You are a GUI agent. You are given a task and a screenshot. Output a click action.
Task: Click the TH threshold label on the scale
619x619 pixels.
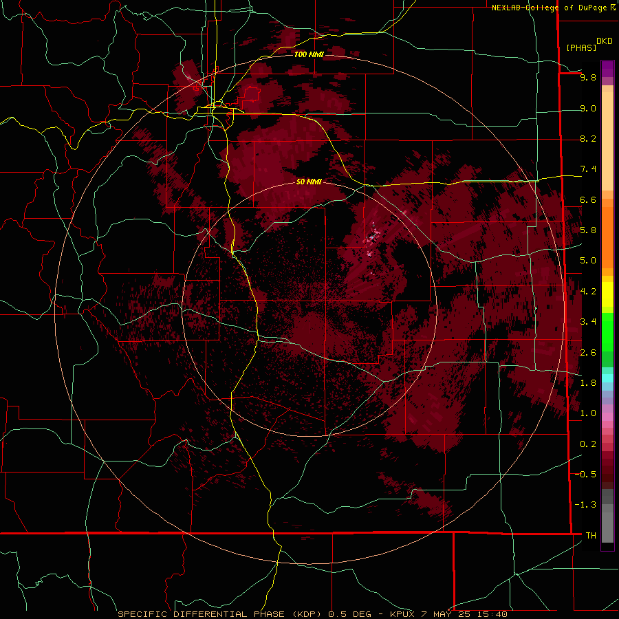click(x=591, y=536)
